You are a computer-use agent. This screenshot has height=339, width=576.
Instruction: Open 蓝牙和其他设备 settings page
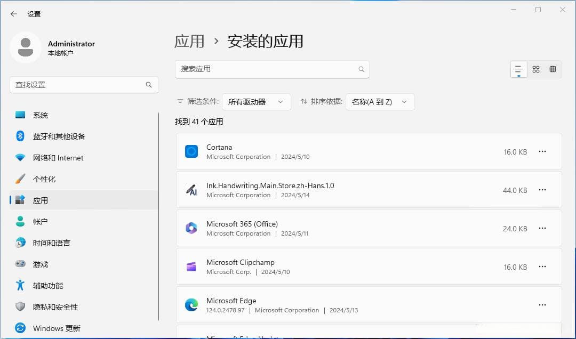click(x=84, y=136)
